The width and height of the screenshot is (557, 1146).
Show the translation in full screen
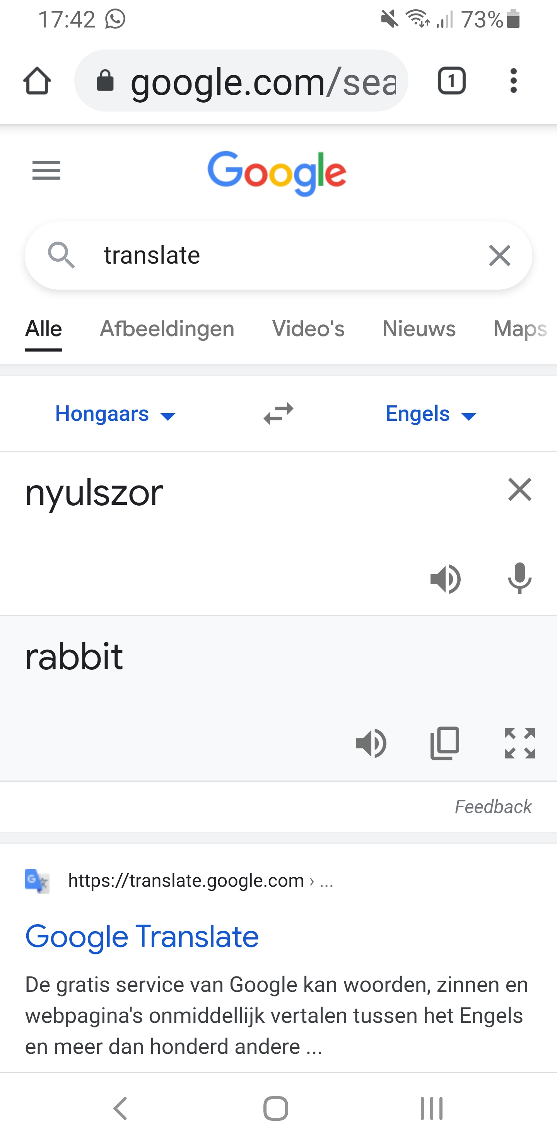coord(519,743)
